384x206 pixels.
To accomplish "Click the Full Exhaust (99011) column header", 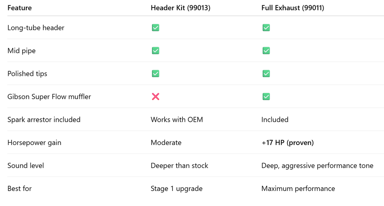I will pyautogui.click(x=292, y=8).
